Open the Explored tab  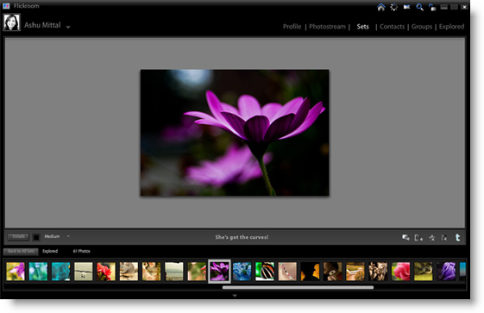point(451,27)
